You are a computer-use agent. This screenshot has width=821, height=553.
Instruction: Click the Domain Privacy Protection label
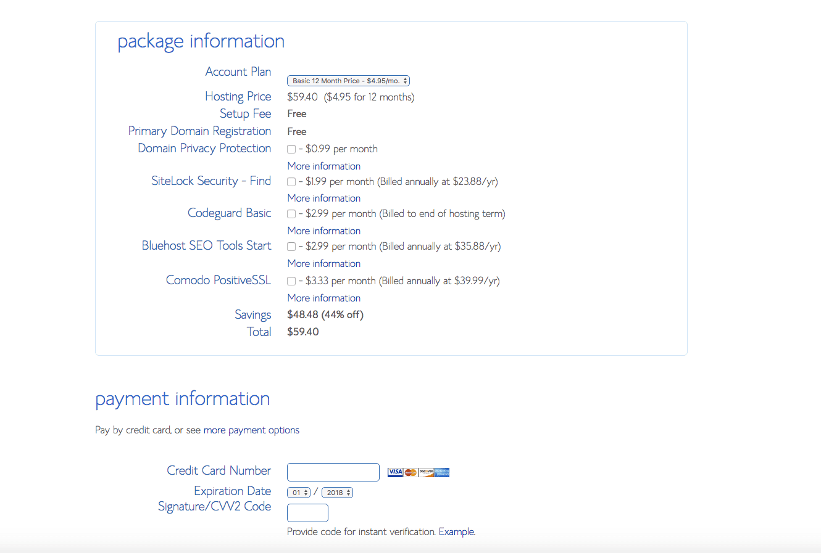tap(204, 149)
